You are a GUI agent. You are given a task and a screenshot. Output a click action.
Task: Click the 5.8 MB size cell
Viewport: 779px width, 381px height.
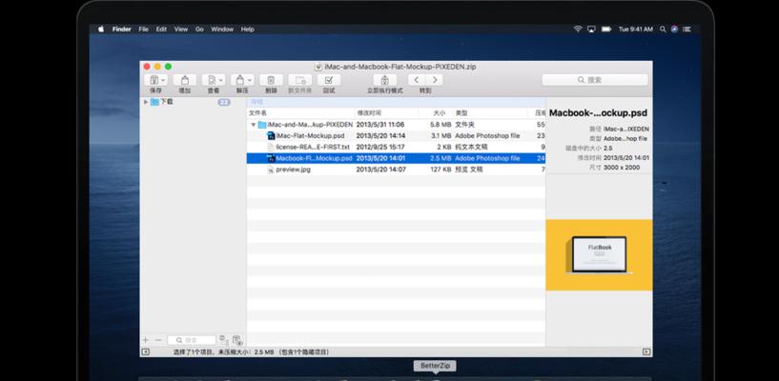click(x=441, y=125)
